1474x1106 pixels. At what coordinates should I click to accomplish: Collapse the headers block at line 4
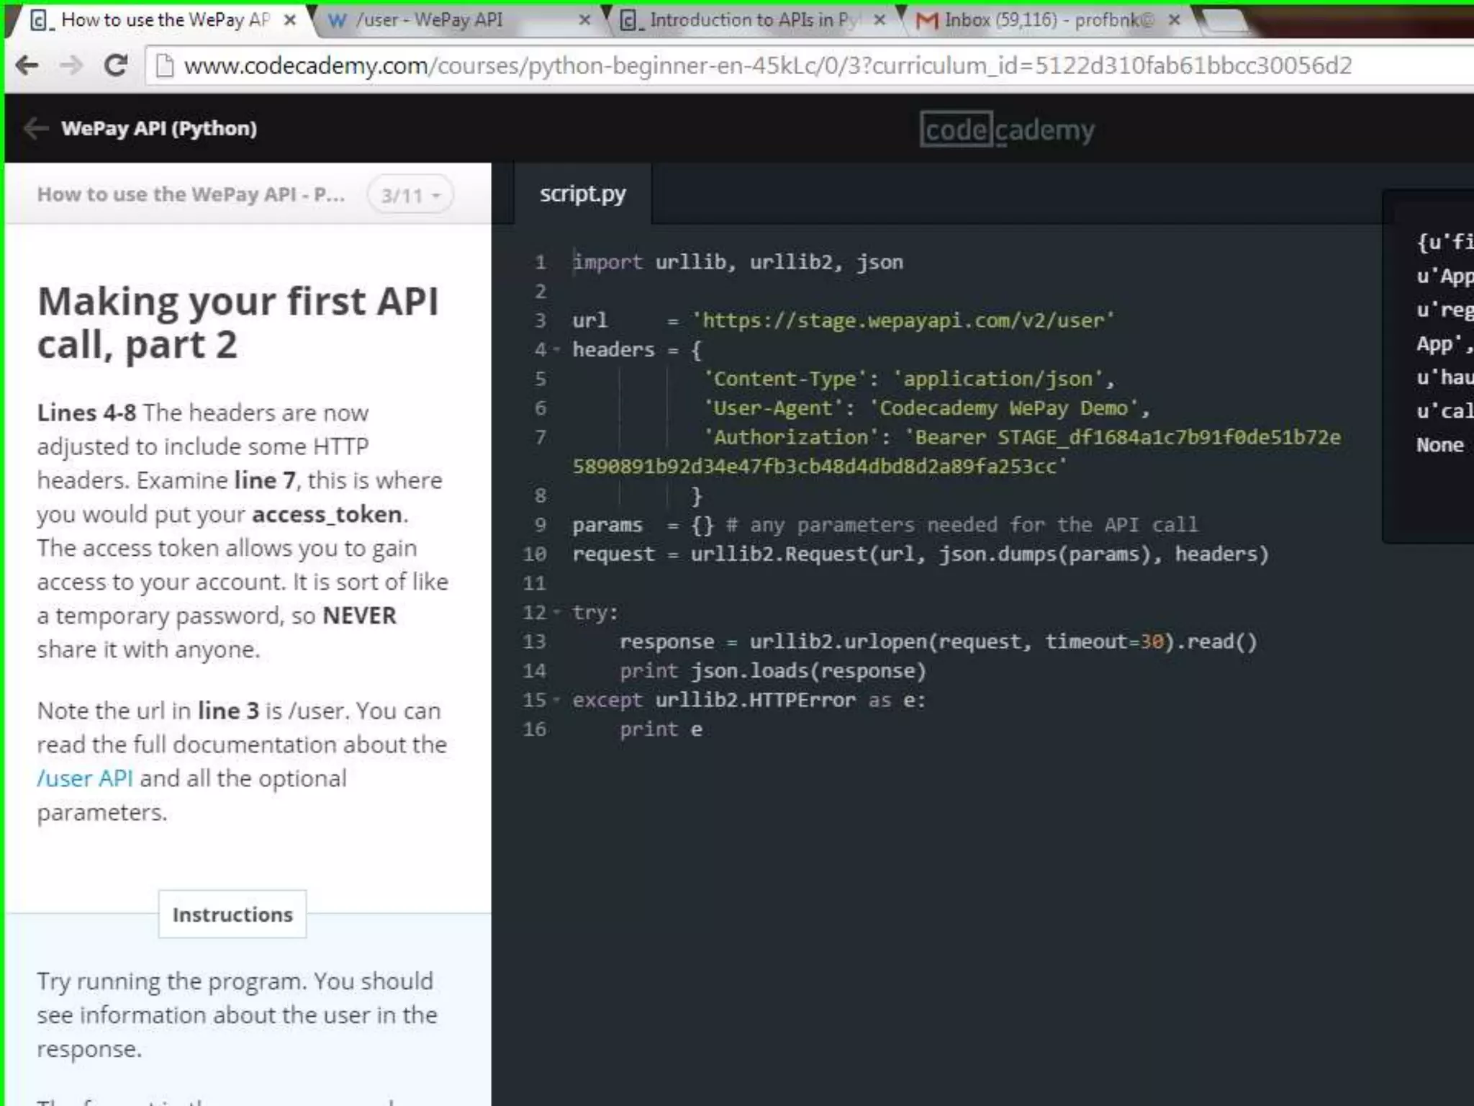pos(557,350)
